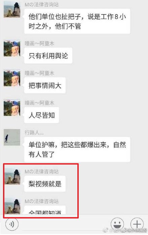This screenshot has width=148, height=235.
Task: Tap sender name above 只有利用舆论
Action: (39, 43)
